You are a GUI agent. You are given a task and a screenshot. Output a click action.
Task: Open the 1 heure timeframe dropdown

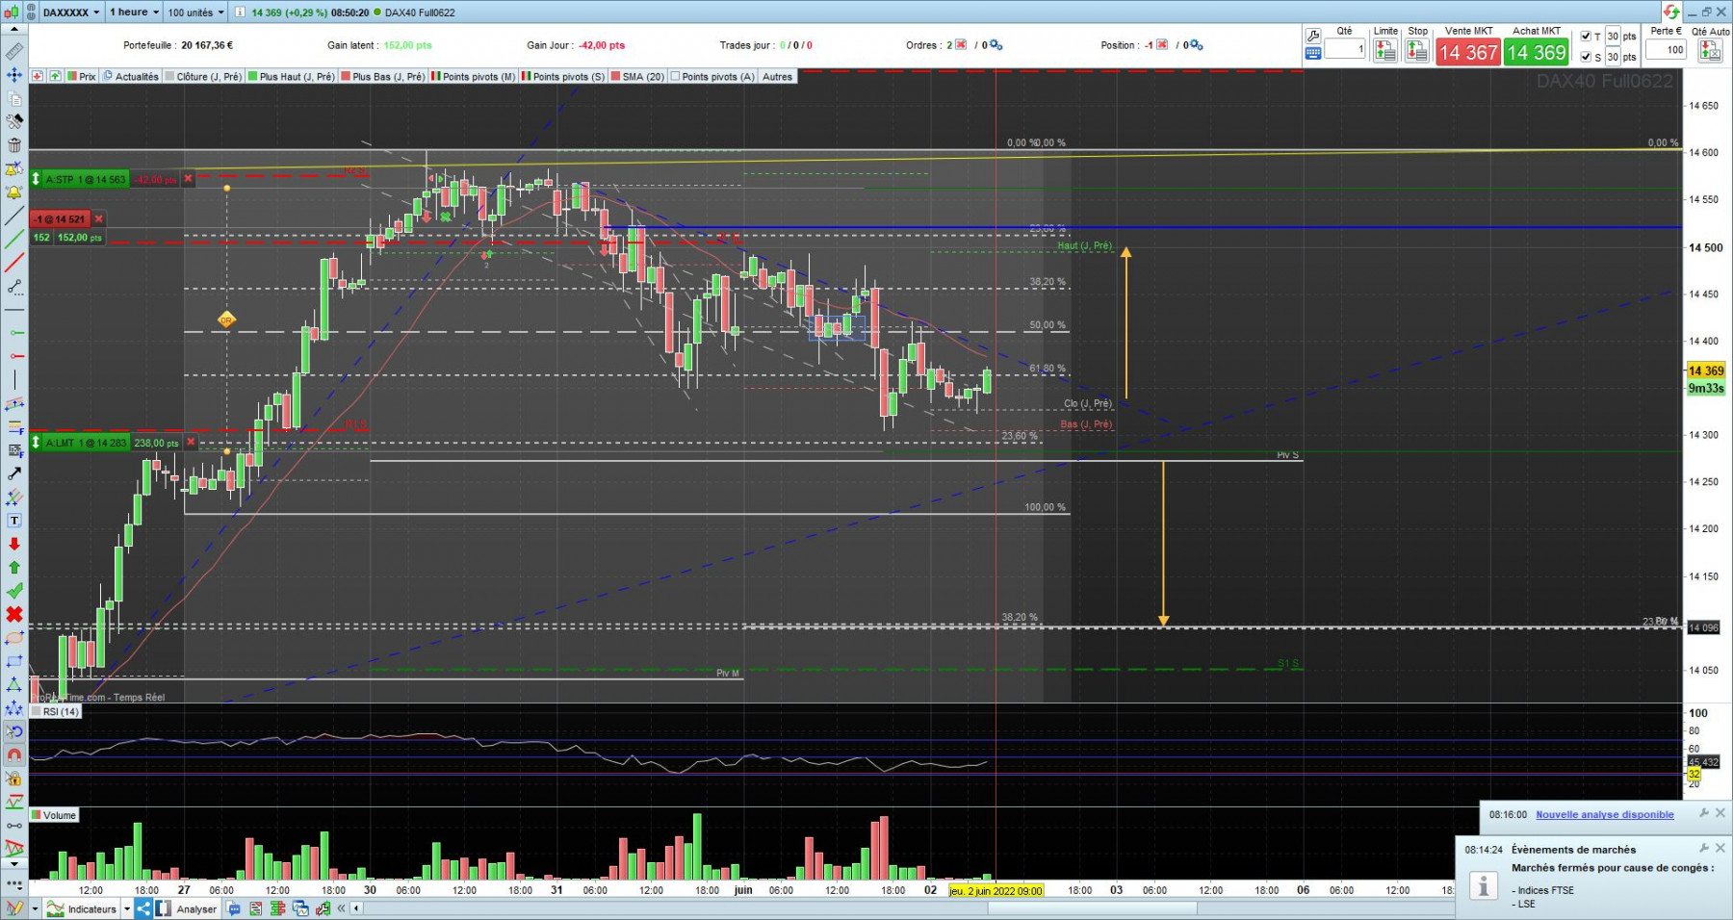click(x=134, y=13)
